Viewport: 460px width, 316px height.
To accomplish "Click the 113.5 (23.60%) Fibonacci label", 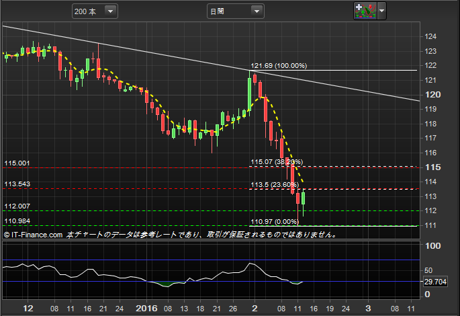I will click(x=275, y=184).
